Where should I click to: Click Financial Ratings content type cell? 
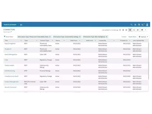tap(45, 71)
